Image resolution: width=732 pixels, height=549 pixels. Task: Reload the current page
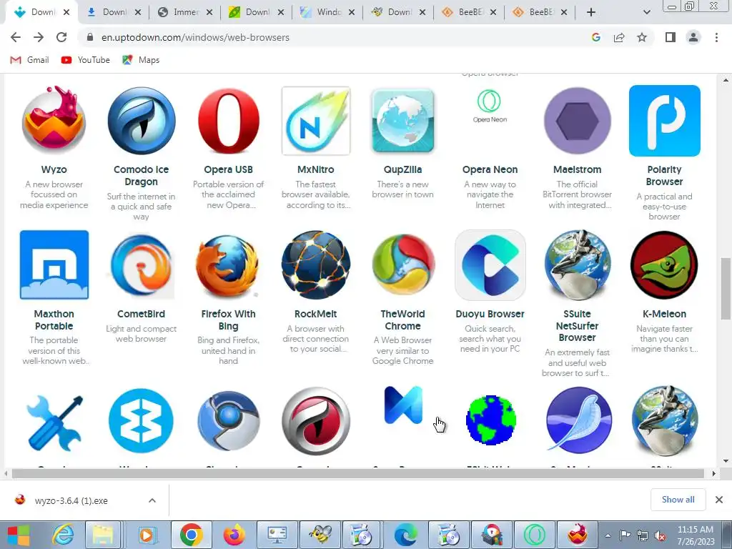pos(61,37)
